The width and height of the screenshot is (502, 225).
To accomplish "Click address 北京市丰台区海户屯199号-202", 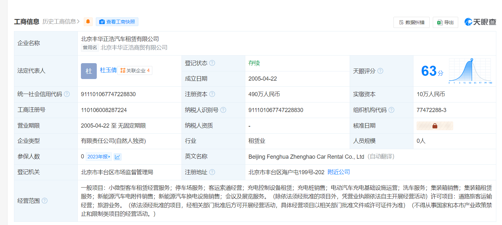I will click(x=286, y=172).
